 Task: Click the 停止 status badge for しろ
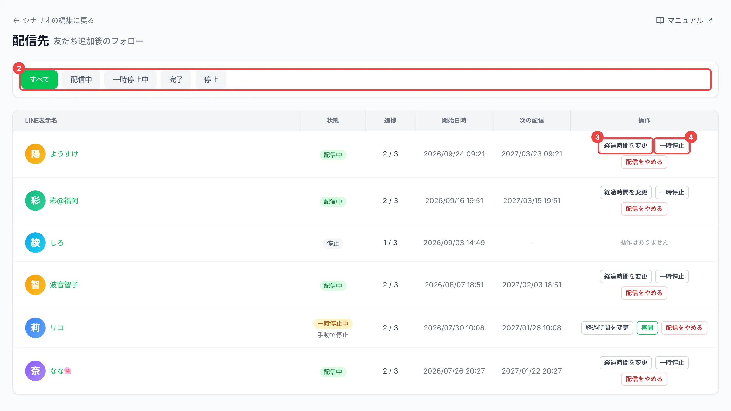coord(333,243)
